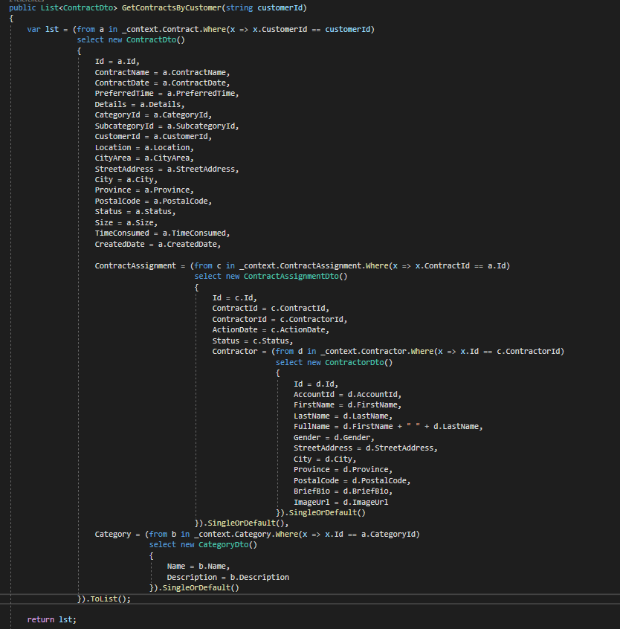Click 'select new ContractDto()' line
The image size is (620, 629).
coord(131,39)
